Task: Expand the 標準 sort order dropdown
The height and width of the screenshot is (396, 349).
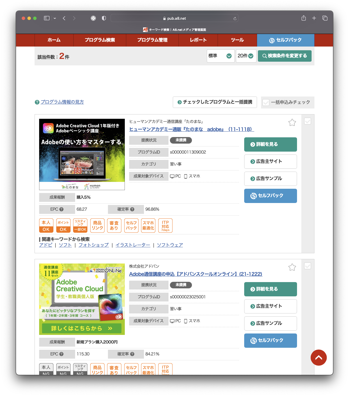Action: pos(220,56)
